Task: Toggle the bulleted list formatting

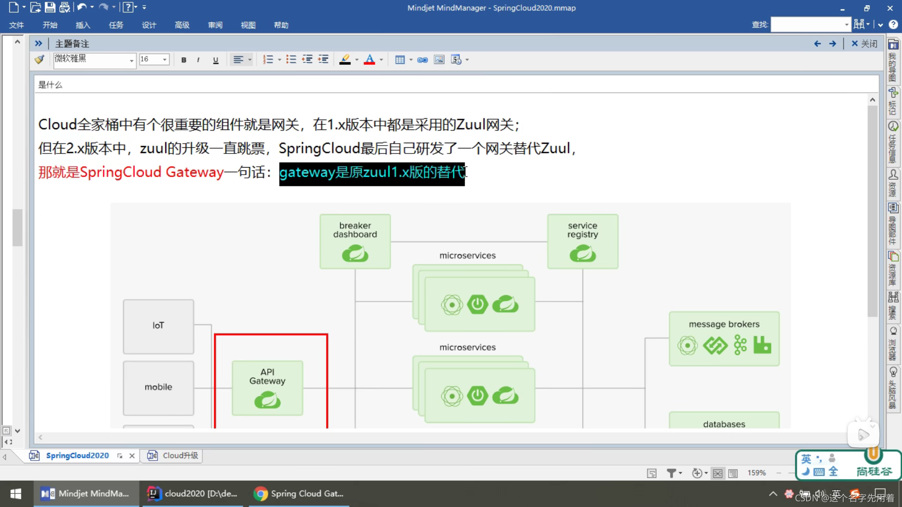Action: tap(289, 60)
